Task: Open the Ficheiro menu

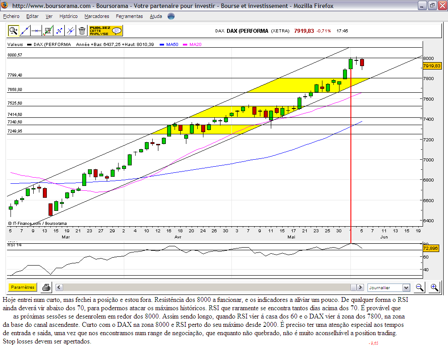Action: (11, 16)
